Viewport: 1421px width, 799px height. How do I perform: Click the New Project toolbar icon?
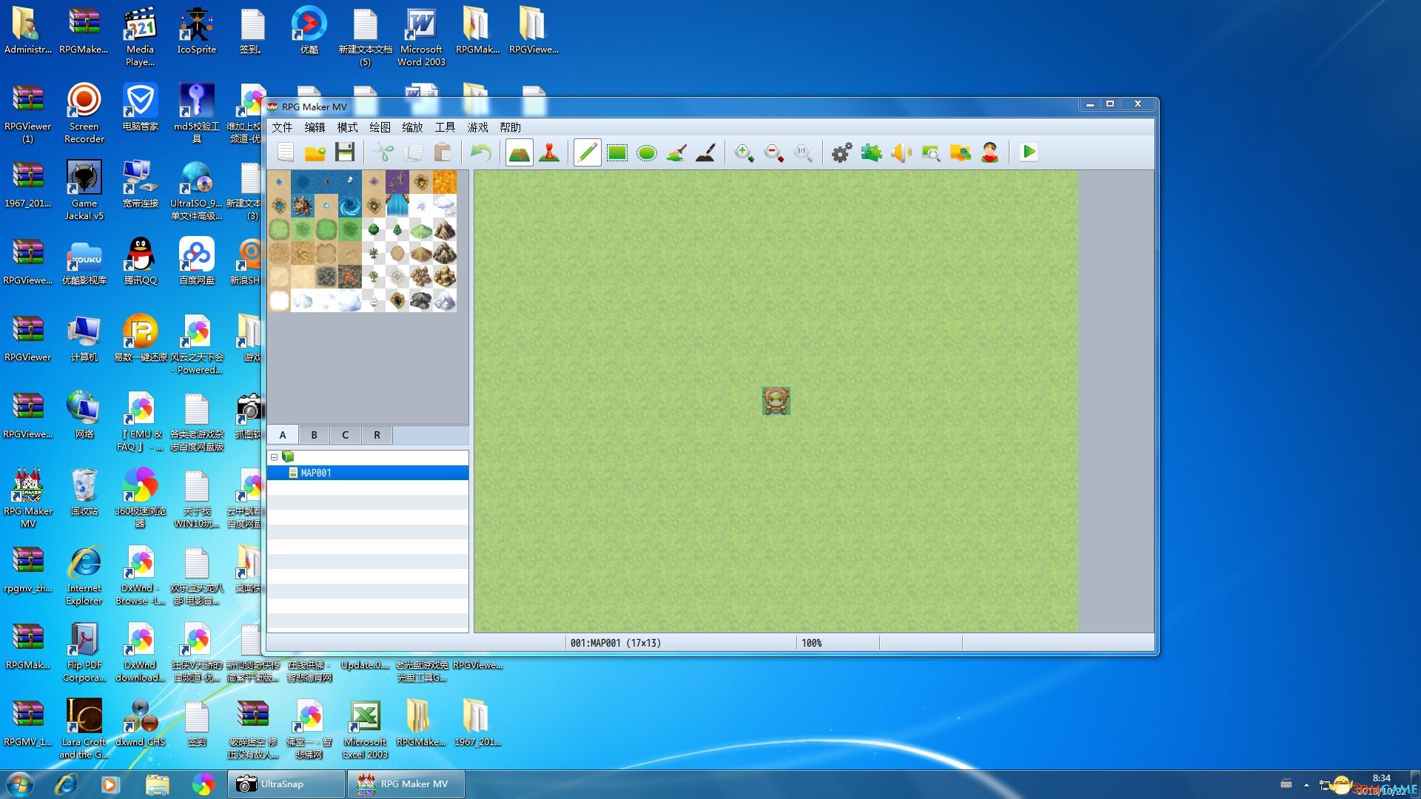click(x=286, y=152)
